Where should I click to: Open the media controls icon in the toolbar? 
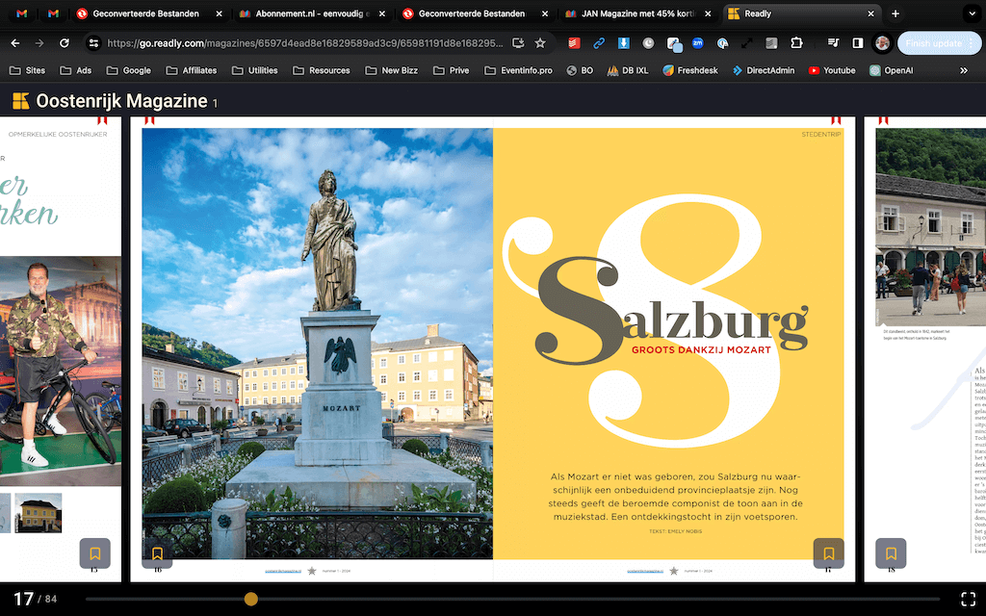click(833, 43)
